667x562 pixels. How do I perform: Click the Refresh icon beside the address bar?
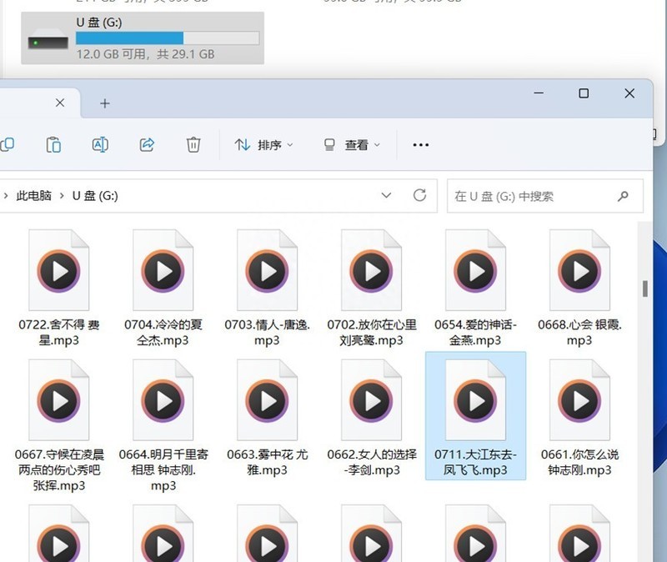[419, 195]
